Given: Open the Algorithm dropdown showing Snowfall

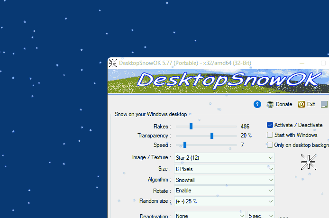Looking at the screenshot, I should [x=224, y=180].
